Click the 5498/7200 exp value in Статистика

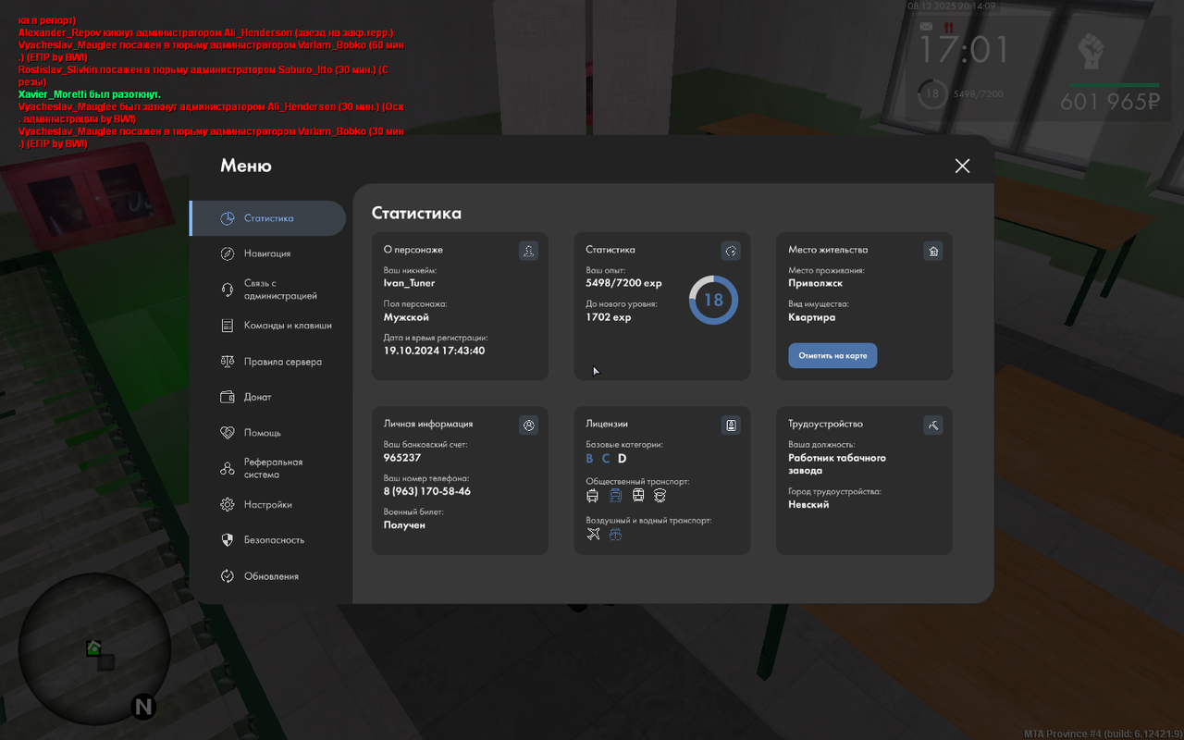pyautogui.click(x=623, y=283)
